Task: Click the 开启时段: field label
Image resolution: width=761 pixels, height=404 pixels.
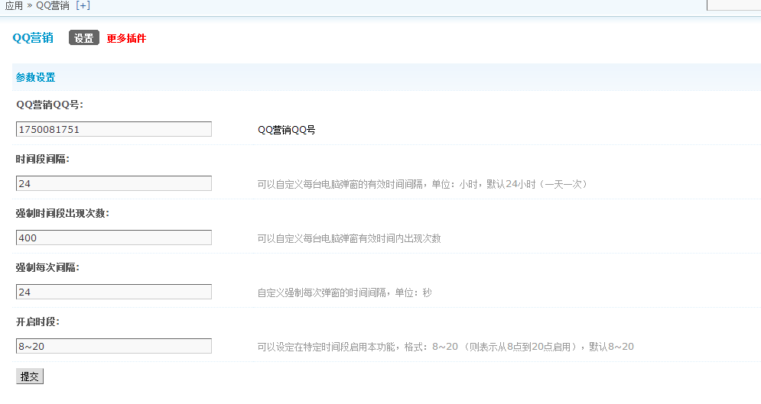Action: 37,322
